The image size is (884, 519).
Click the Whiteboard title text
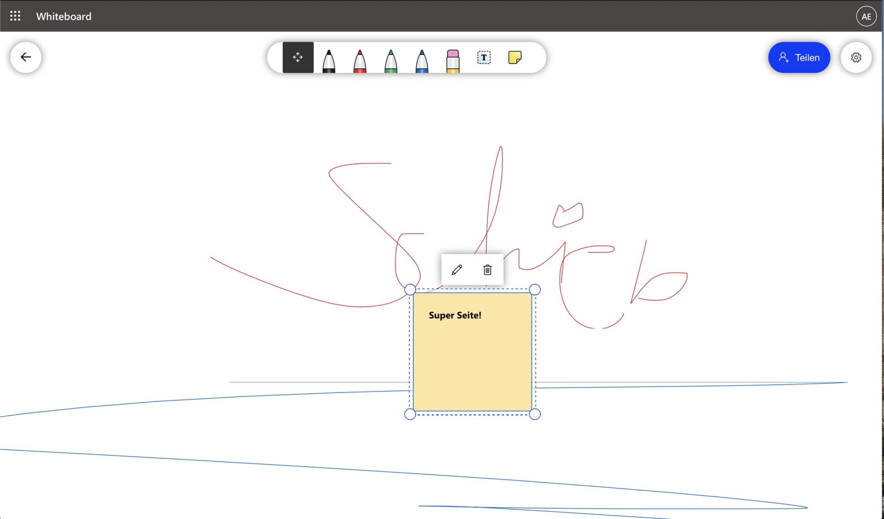(x=64, y=17)
